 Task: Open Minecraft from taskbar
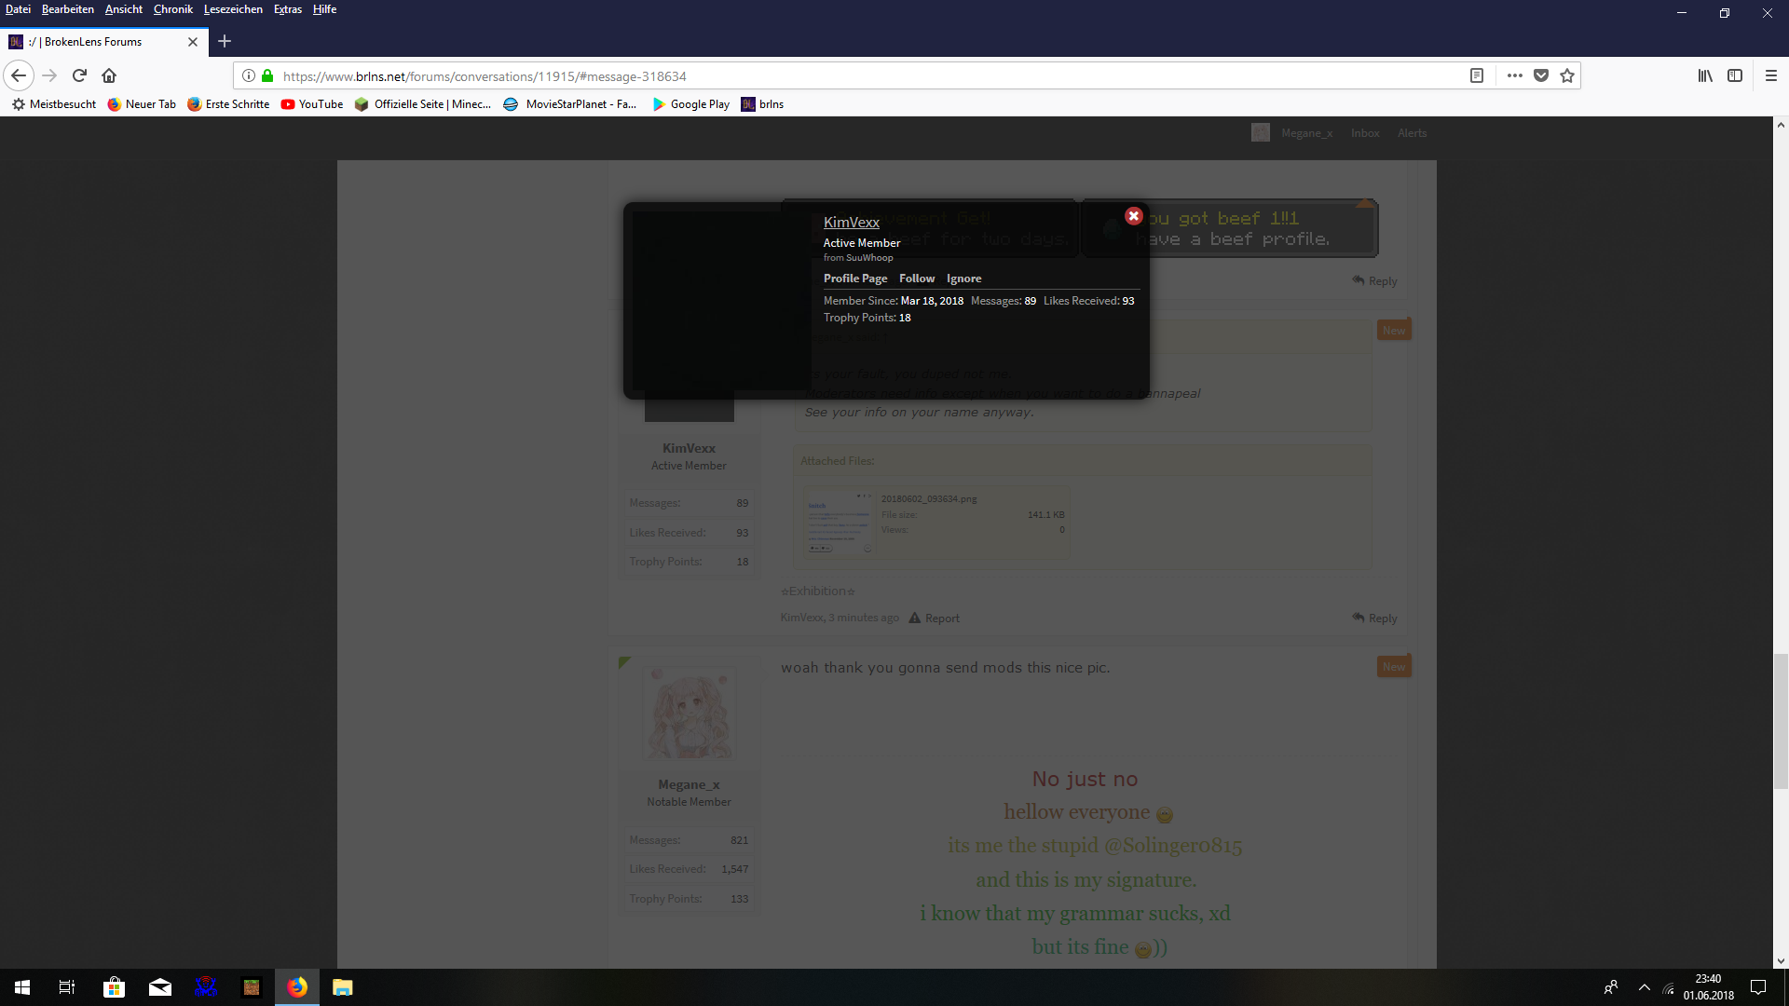click(x=252, y=987)
